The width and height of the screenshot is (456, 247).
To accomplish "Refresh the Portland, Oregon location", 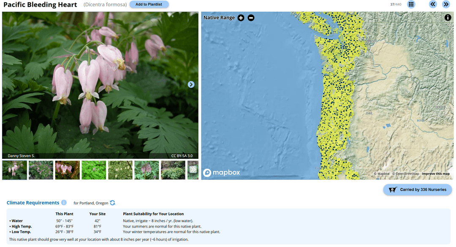I will tap(113, 203).
